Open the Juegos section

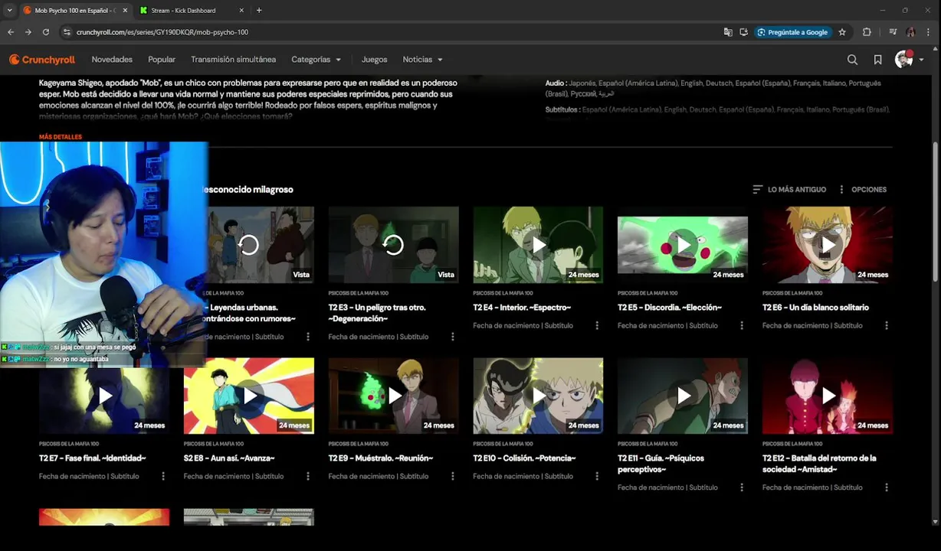(x=375, y=60)
